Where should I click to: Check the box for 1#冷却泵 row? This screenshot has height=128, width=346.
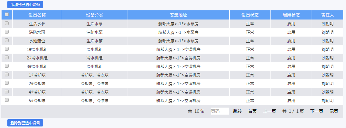coord(7,74)
